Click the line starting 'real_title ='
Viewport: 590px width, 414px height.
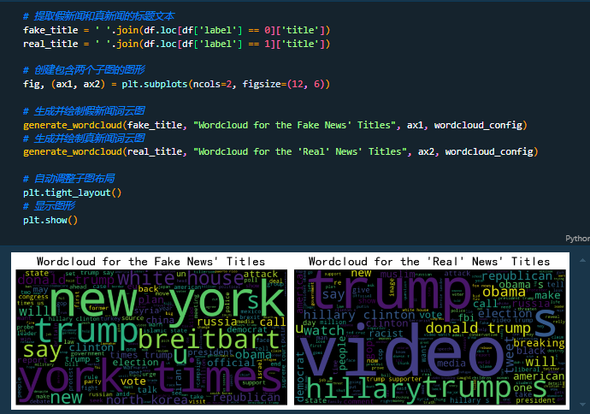[x=176, y=44]
